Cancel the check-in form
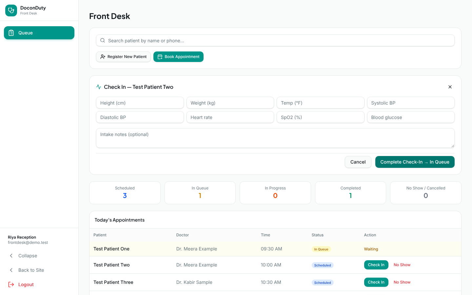472x295 pixels. [358, 162]
